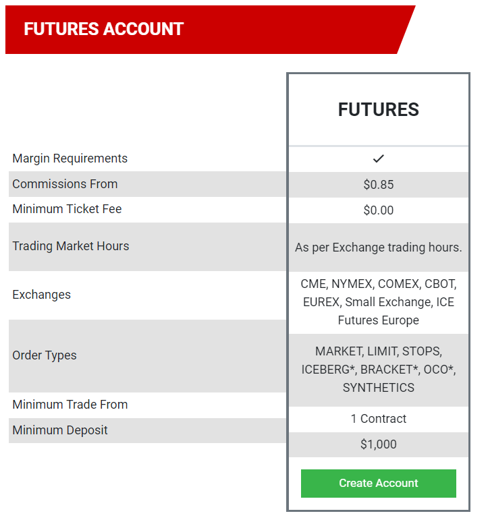Select the $0.85 commission value

click(x=378, y=185)
